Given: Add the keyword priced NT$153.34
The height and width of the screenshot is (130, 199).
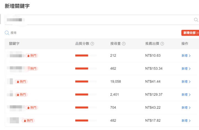Looking at the screenshot, I should 186,69.
